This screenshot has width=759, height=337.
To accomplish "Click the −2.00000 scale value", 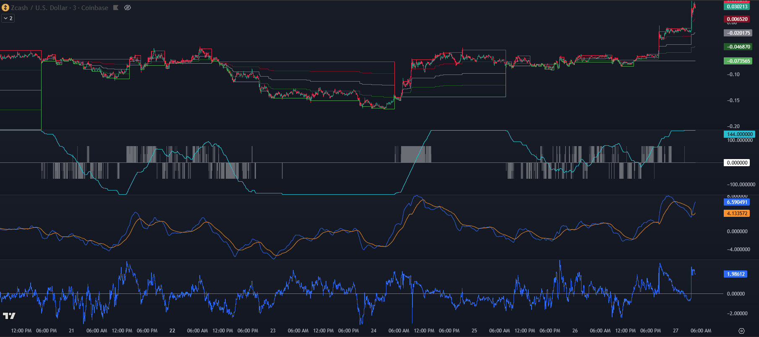I will [737, 314].
